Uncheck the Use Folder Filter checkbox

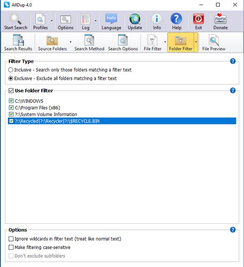[11, 91]
